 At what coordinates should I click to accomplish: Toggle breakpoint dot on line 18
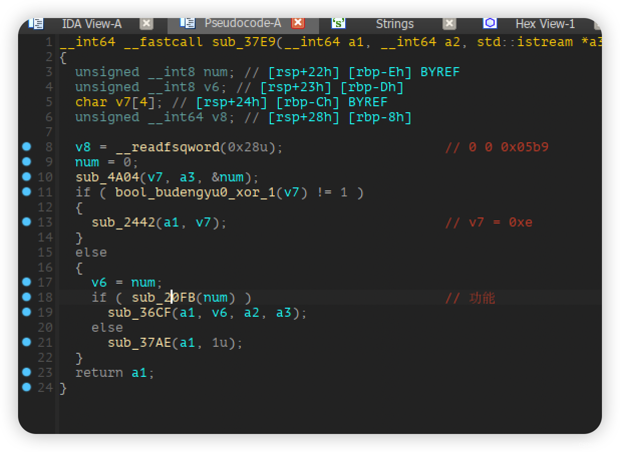[27, 297]
